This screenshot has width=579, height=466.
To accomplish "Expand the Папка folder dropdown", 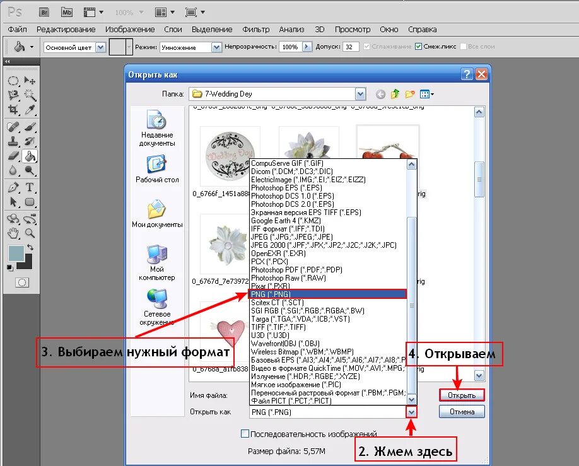I will pos(361,94).
